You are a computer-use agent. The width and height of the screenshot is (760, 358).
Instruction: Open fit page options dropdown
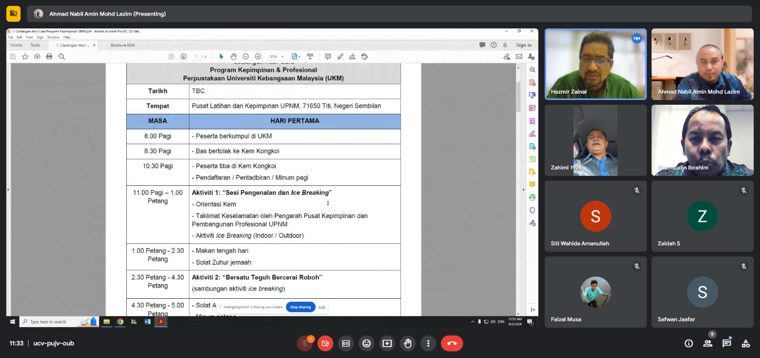296,56
